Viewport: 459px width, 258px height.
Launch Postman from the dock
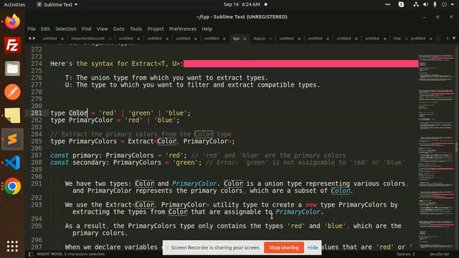tap(12, 92)
